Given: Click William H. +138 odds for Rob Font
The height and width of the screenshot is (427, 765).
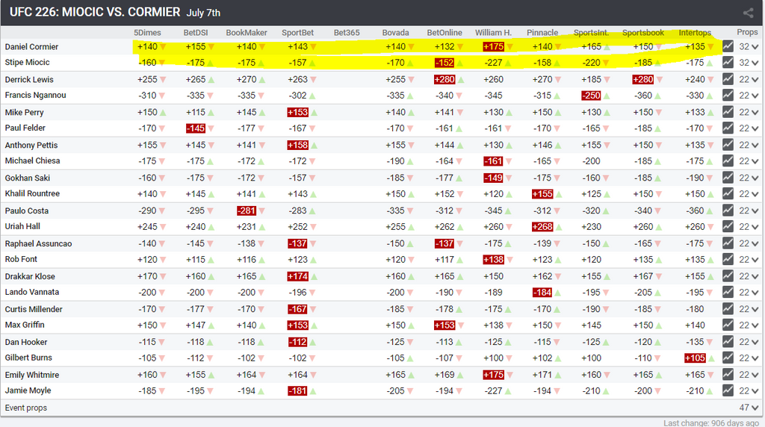Looking at the screenshot, I should [x=493, y=259].
